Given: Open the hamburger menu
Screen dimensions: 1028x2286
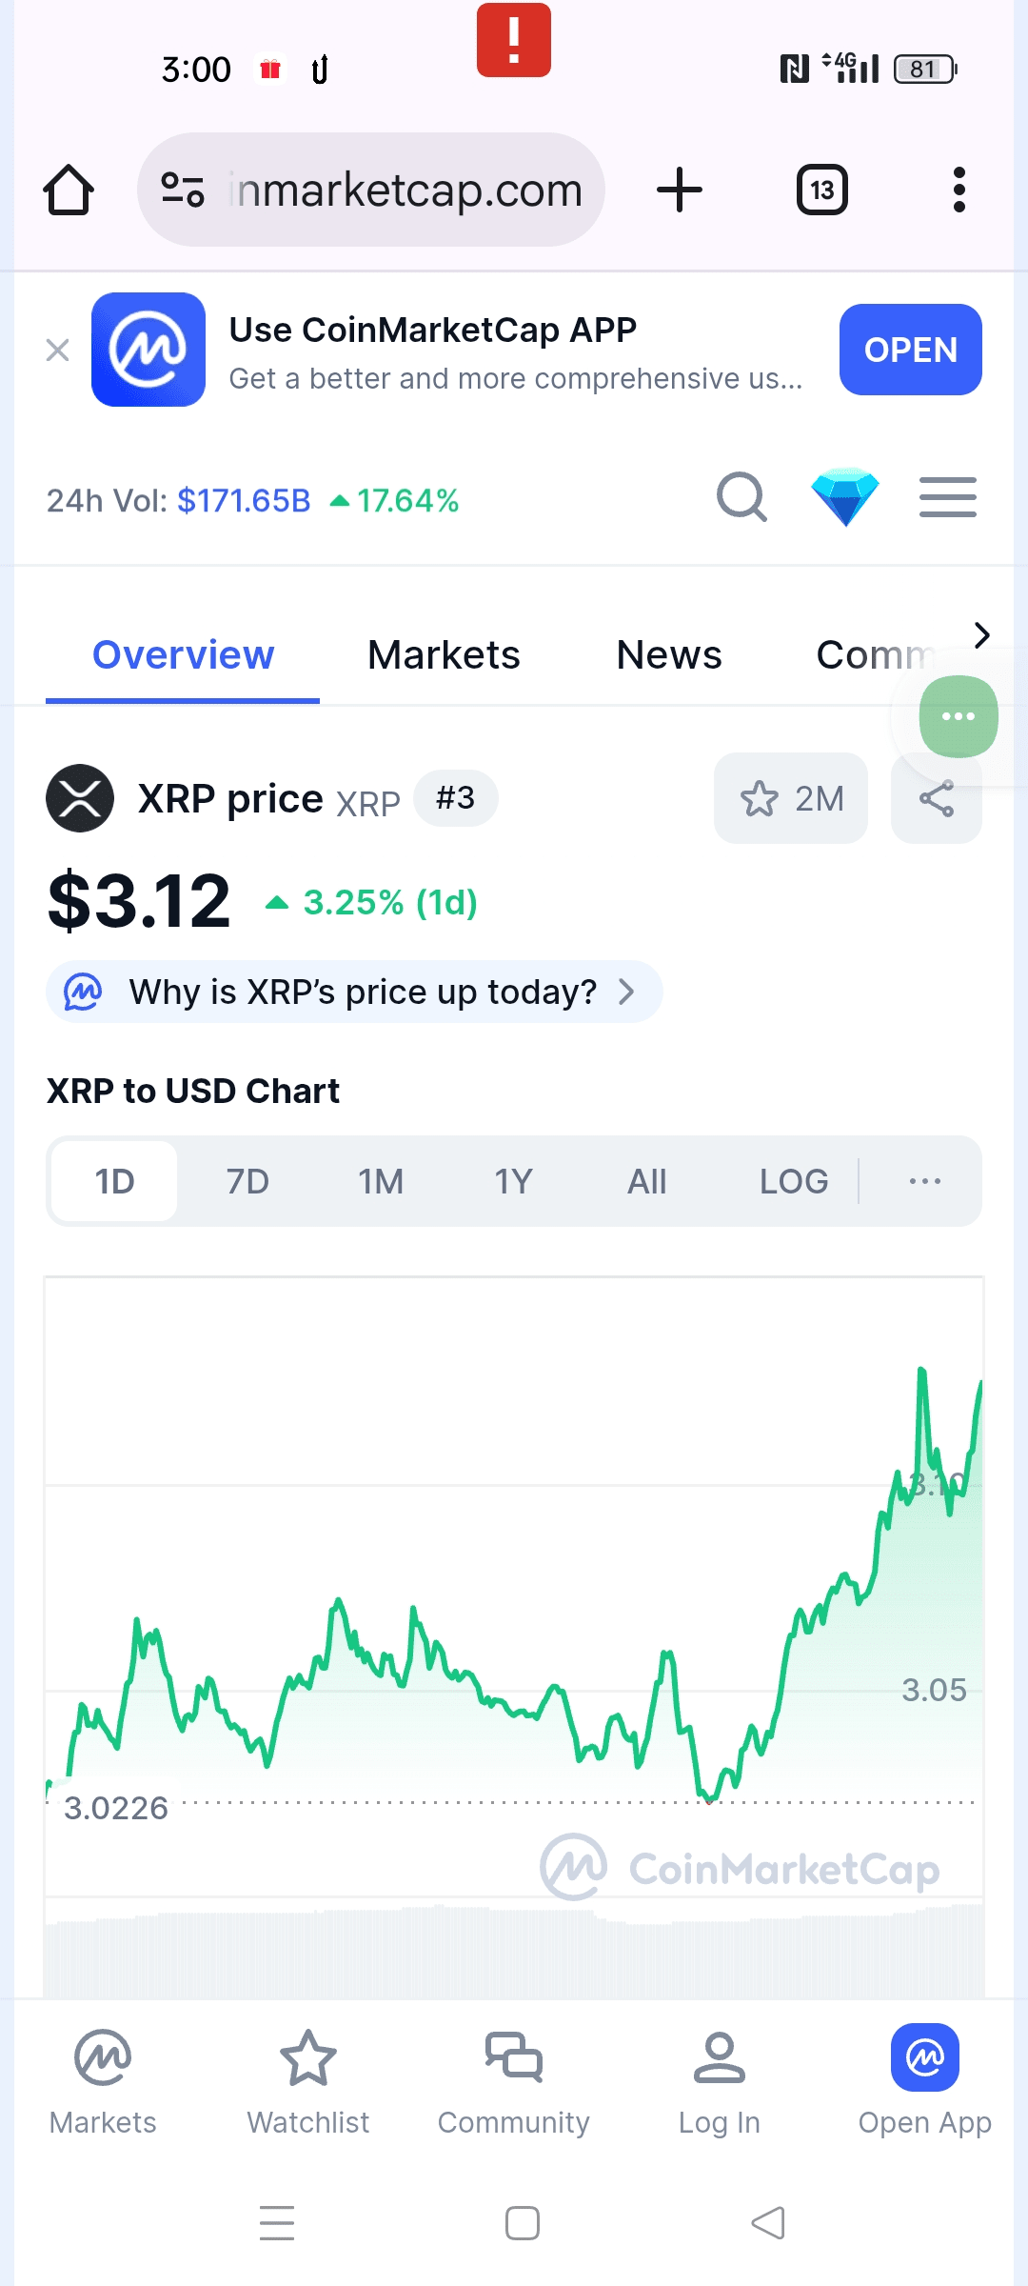Looking at the screenshot, I should pyautogui.click(x=947, y=497).
